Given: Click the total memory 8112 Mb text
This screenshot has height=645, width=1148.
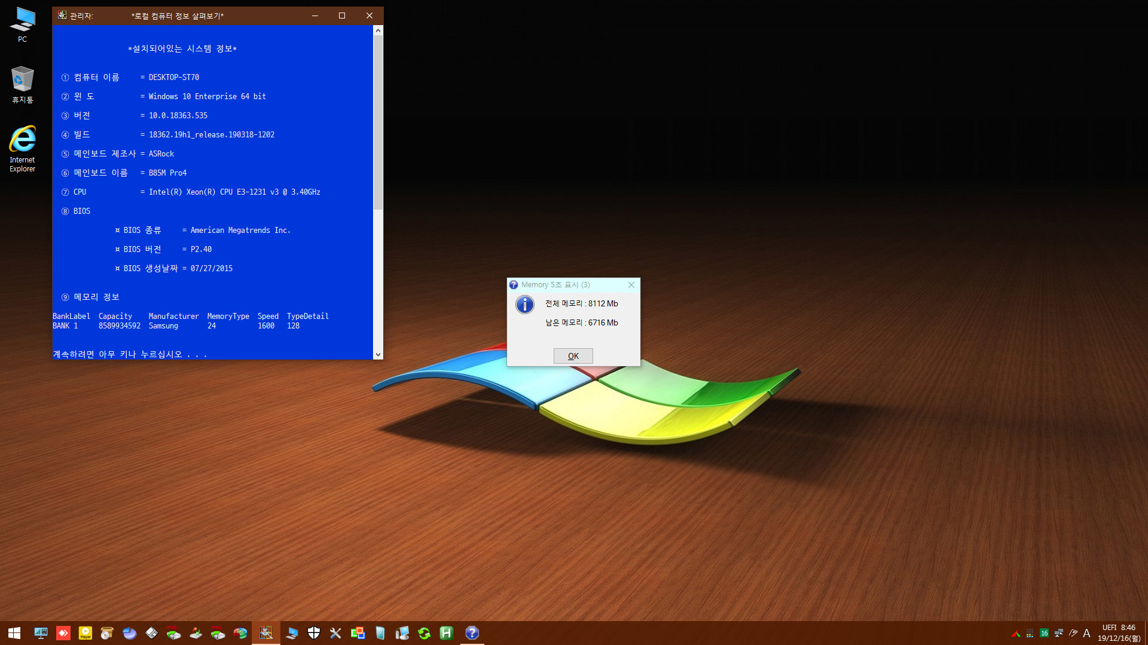Looking at the screenshot, I should [x=582, y=304].
